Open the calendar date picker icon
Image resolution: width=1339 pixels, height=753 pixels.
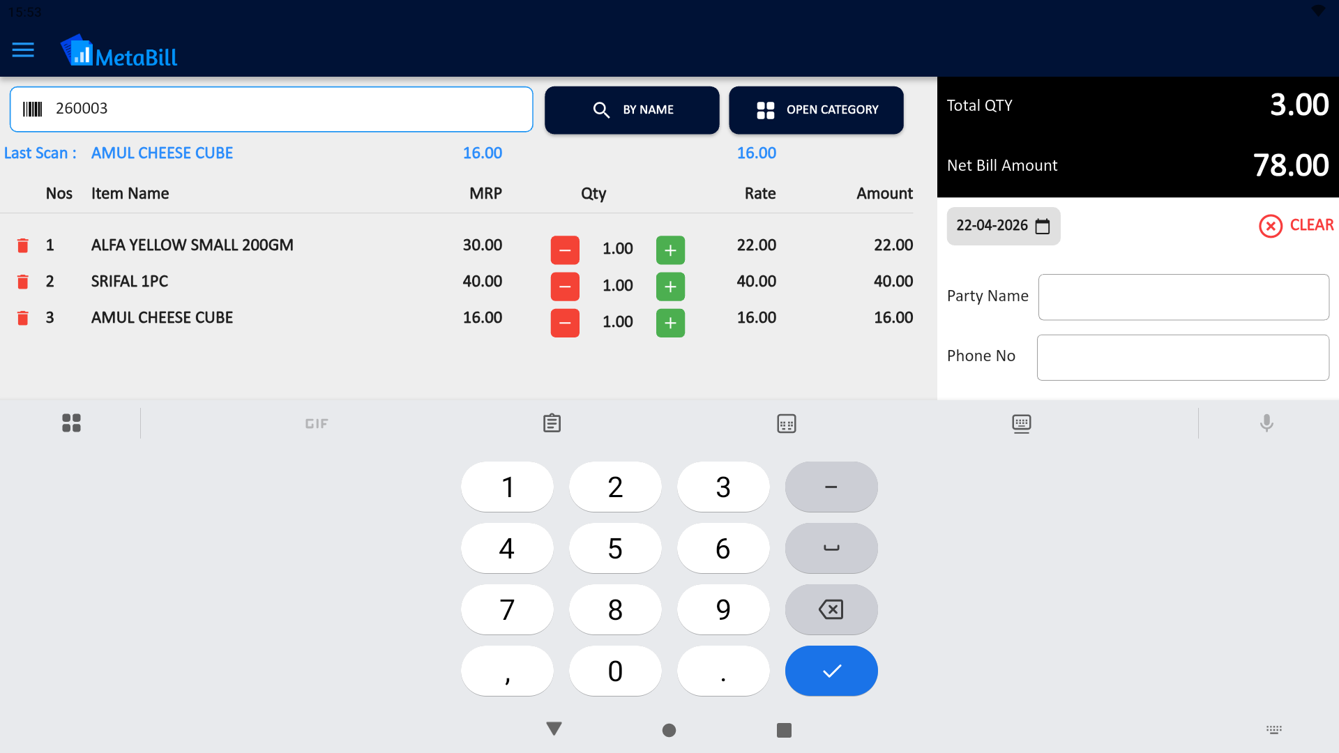pyautogui.click(x=1042, y=226)
